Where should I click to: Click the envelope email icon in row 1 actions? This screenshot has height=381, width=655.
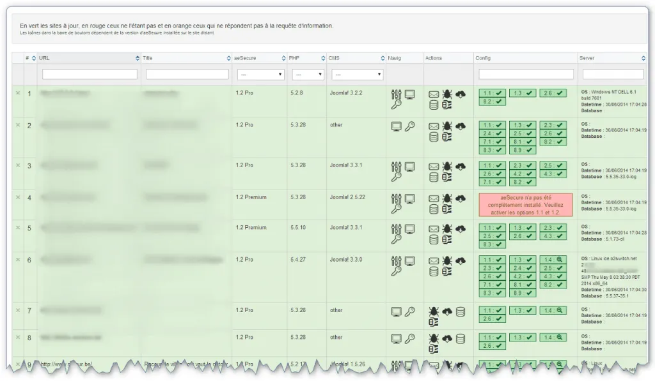coord(434,94)
